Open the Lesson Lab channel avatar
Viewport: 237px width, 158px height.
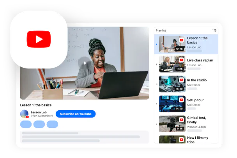click(x=24, y=114)
